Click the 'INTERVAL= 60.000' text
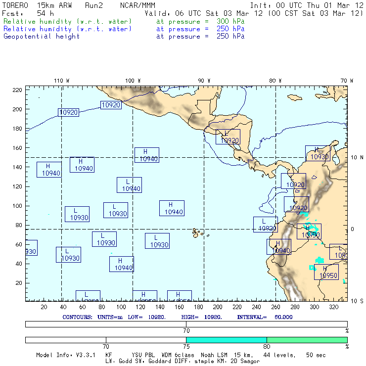Screen dimensions: 366x366 [x=265, y=317]
